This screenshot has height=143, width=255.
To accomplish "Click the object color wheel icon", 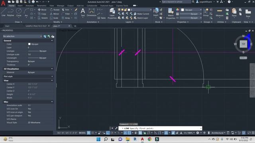I will click(177, 10).
